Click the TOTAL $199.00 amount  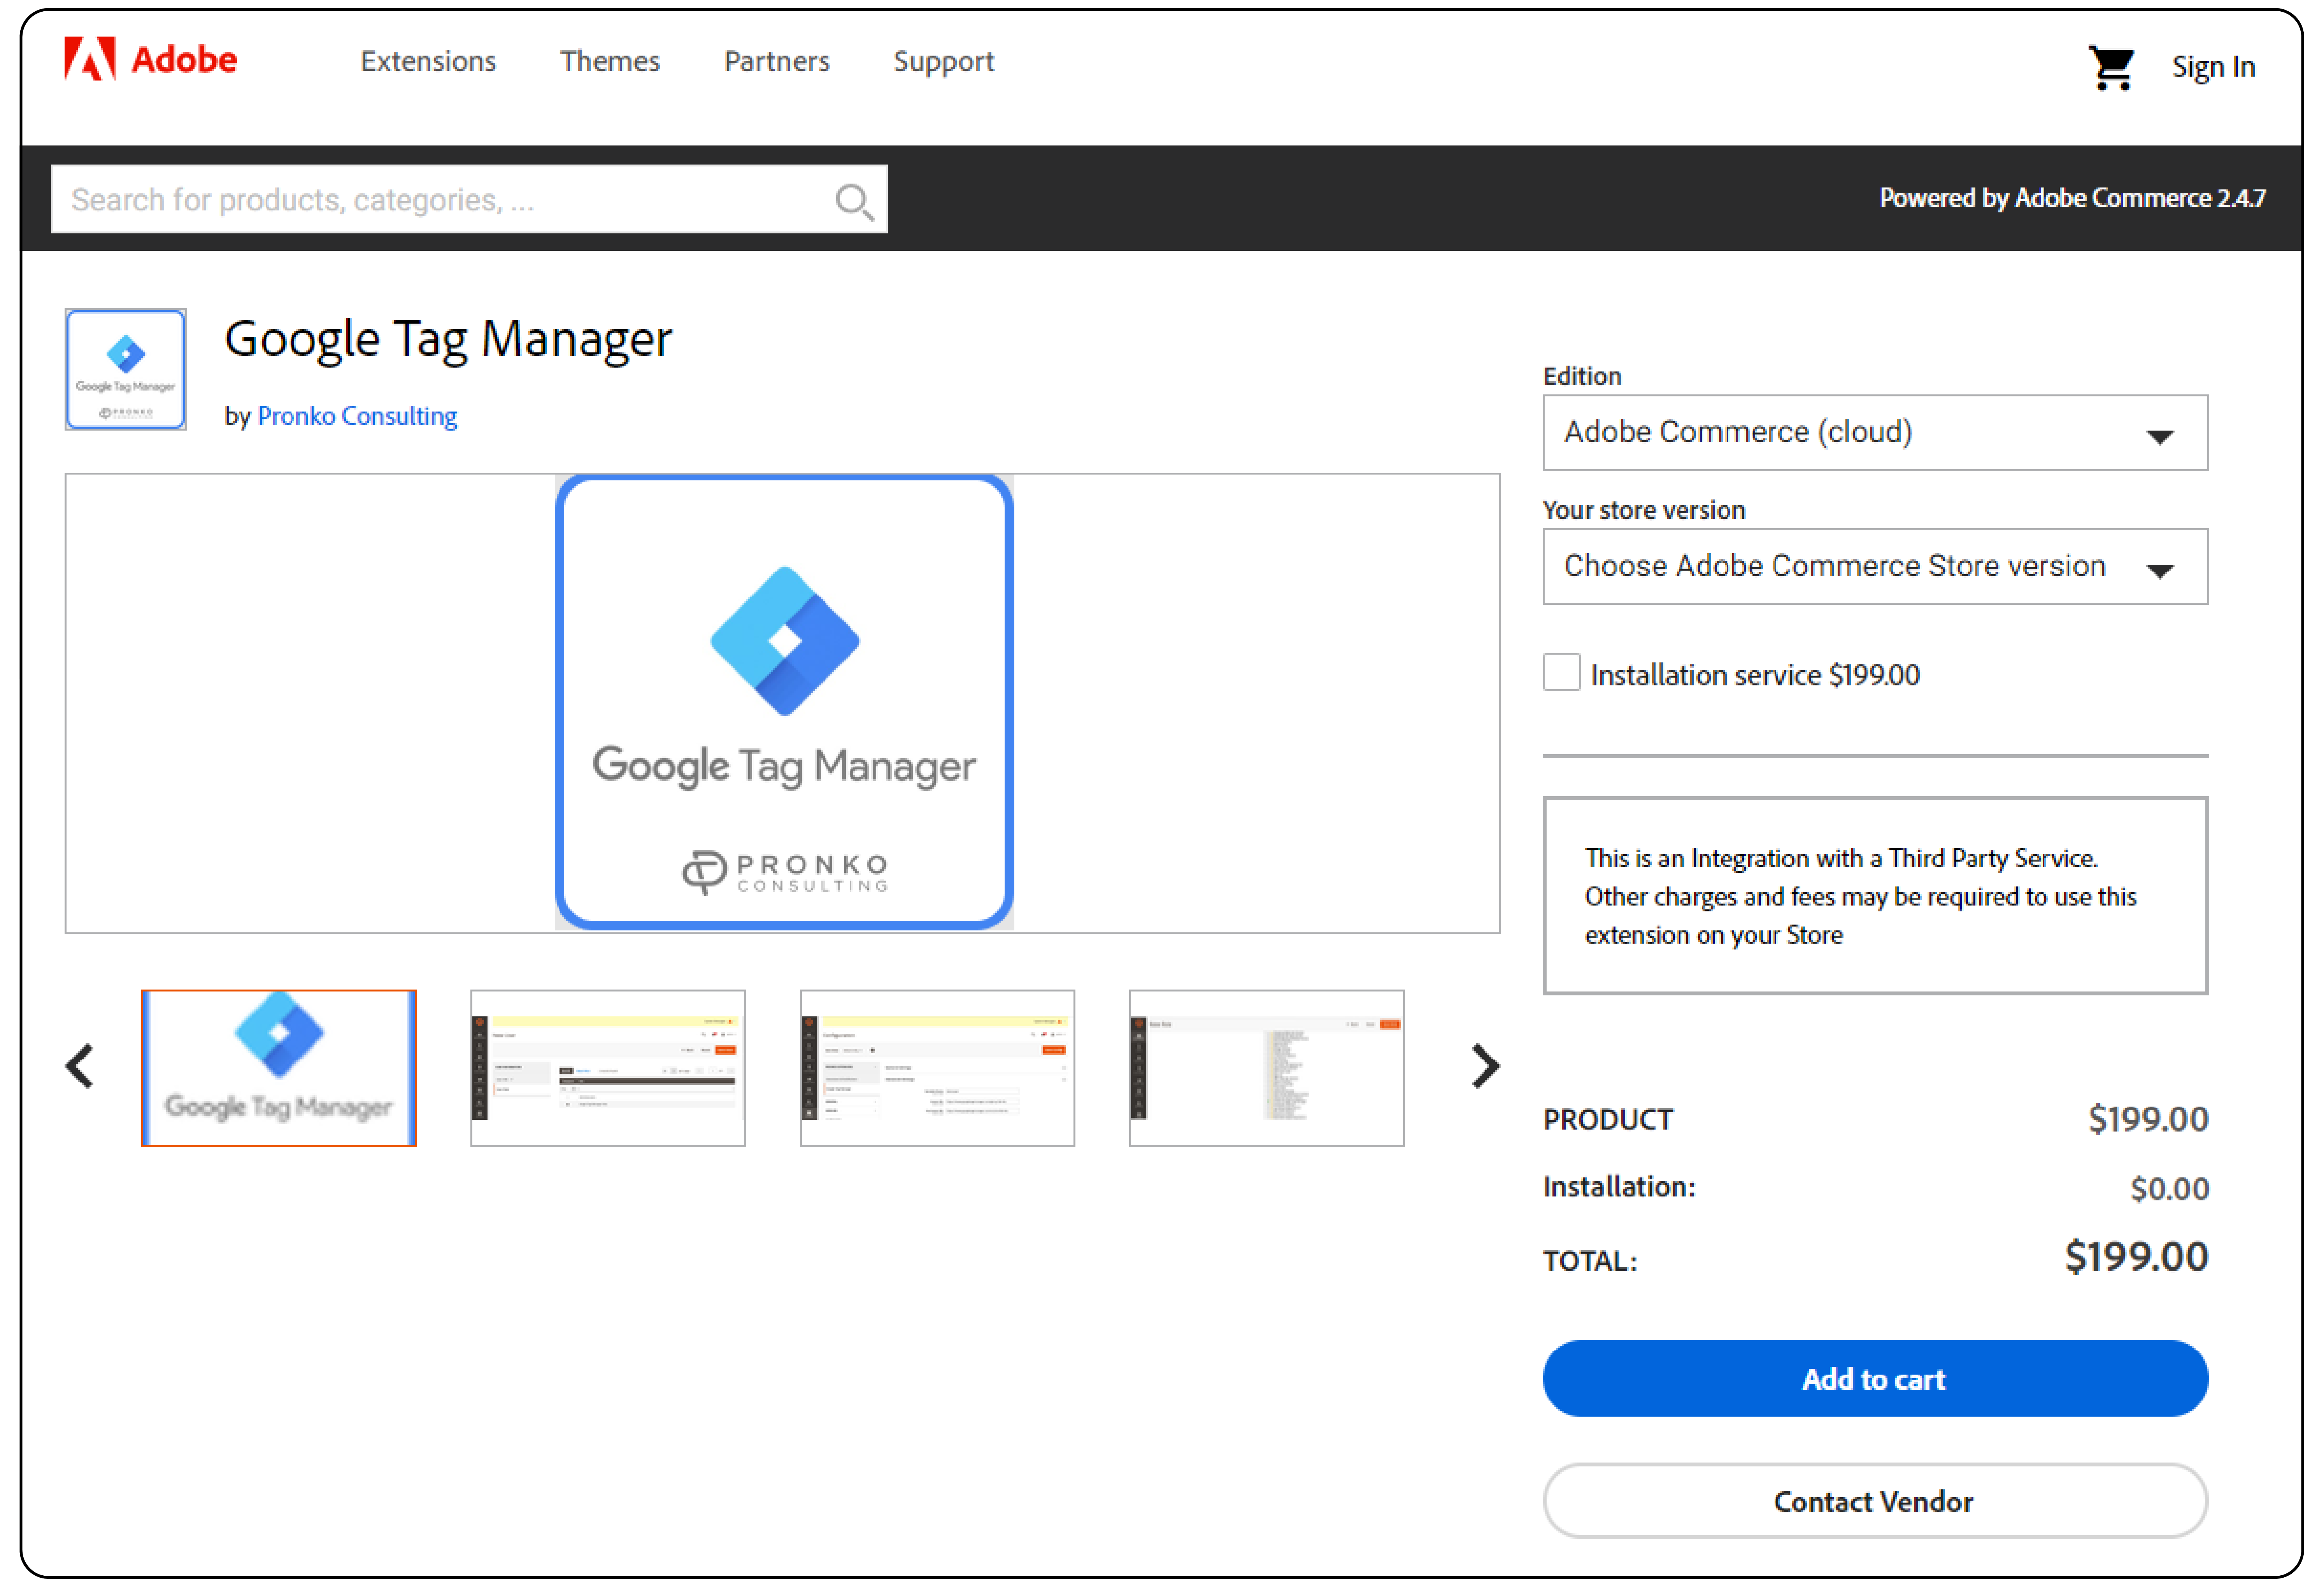2136,1257
